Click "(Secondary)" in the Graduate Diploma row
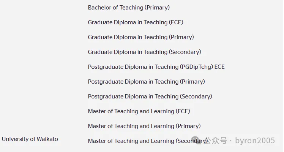Image resolution: width=284 pixels, height=152 pixels. (x=185, y=52)
